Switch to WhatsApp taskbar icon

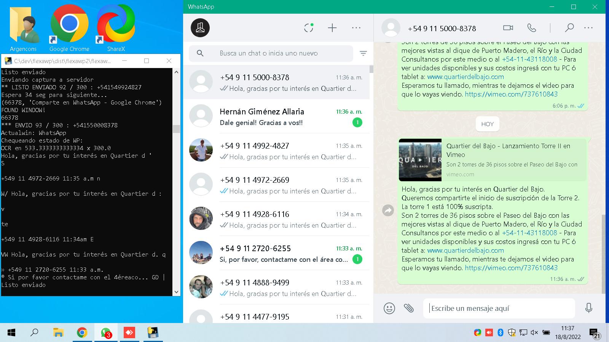[x=106, y=333]
